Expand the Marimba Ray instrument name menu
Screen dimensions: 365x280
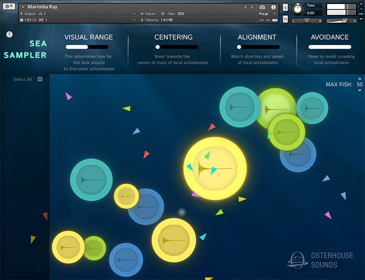point(23,7)
